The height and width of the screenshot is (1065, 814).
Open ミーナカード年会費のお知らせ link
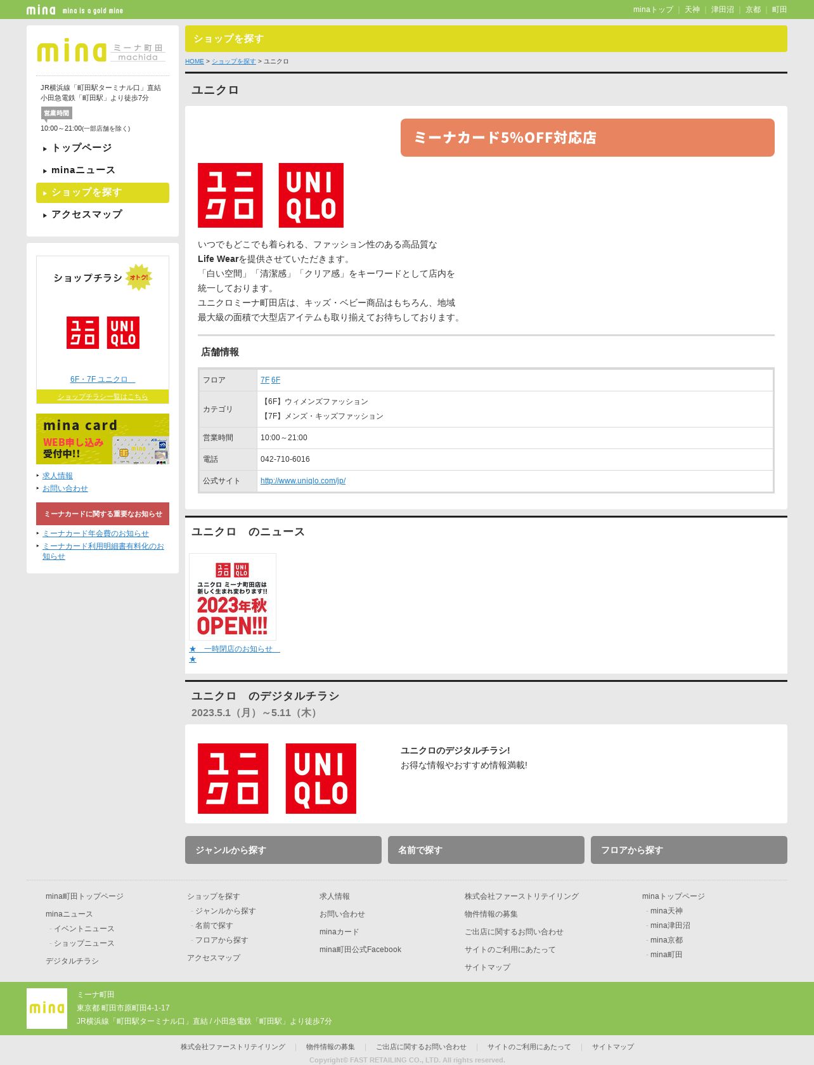point(96,533)
